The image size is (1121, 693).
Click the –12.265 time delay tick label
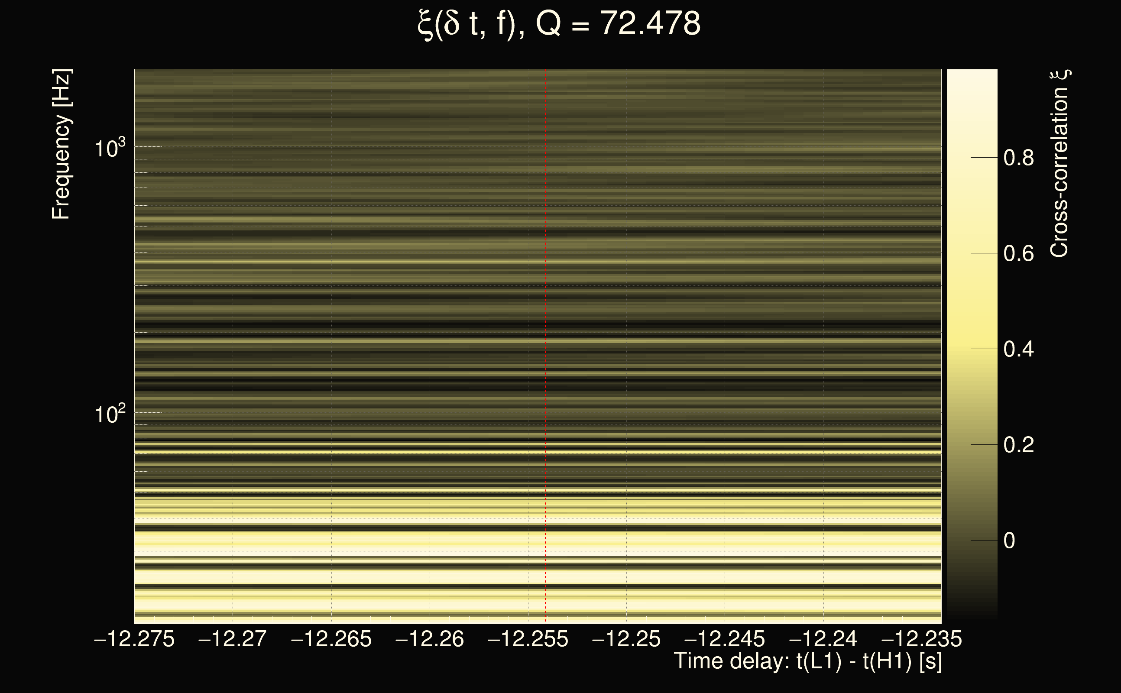(331, 639)
